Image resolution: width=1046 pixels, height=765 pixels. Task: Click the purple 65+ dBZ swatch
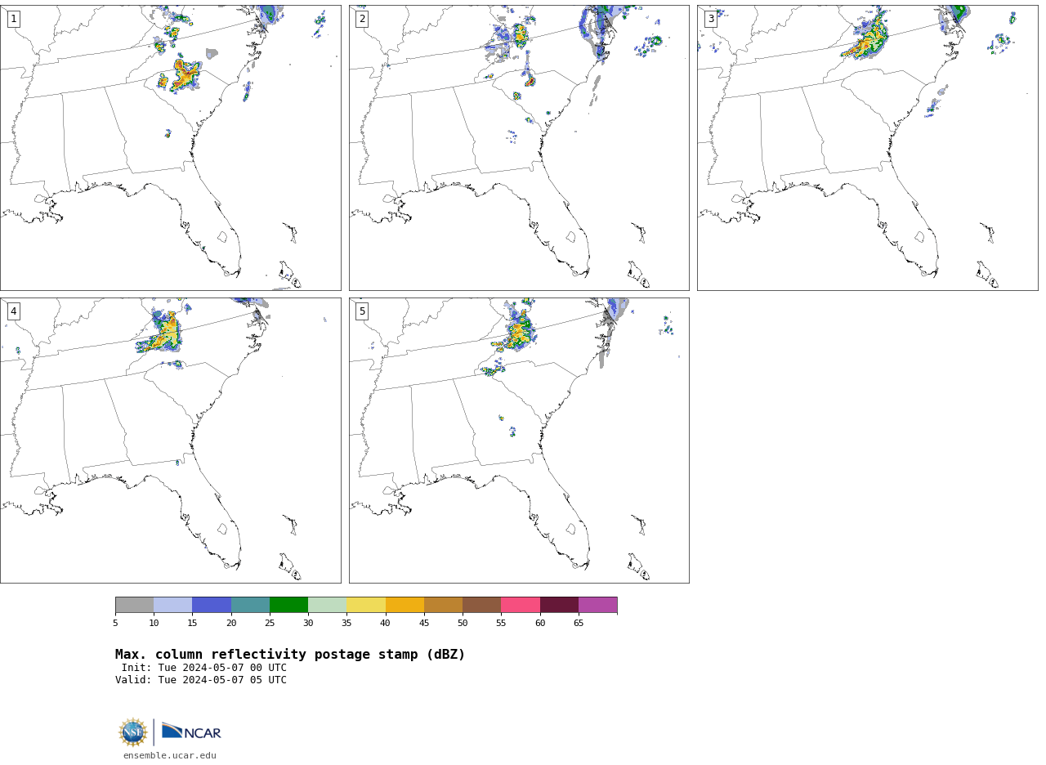[x=597, y=605]
